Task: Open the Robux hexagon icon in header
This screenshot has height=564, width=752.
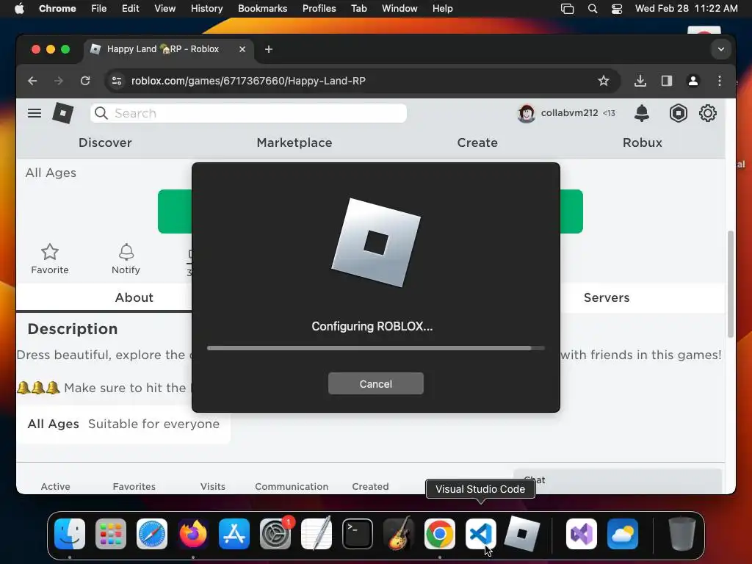Action: [x=678, y=113]
